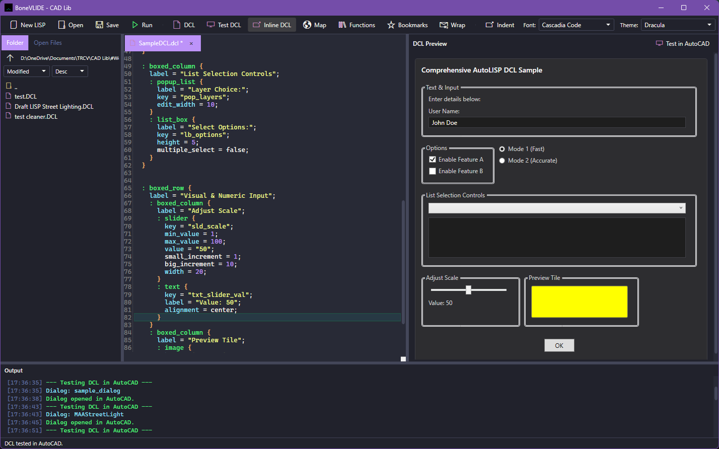Image resolution: width=719 pixels, height=449 pixels.
Task: Click the BoneVLIDE app icon in title bar
Action: click(9, 8)
